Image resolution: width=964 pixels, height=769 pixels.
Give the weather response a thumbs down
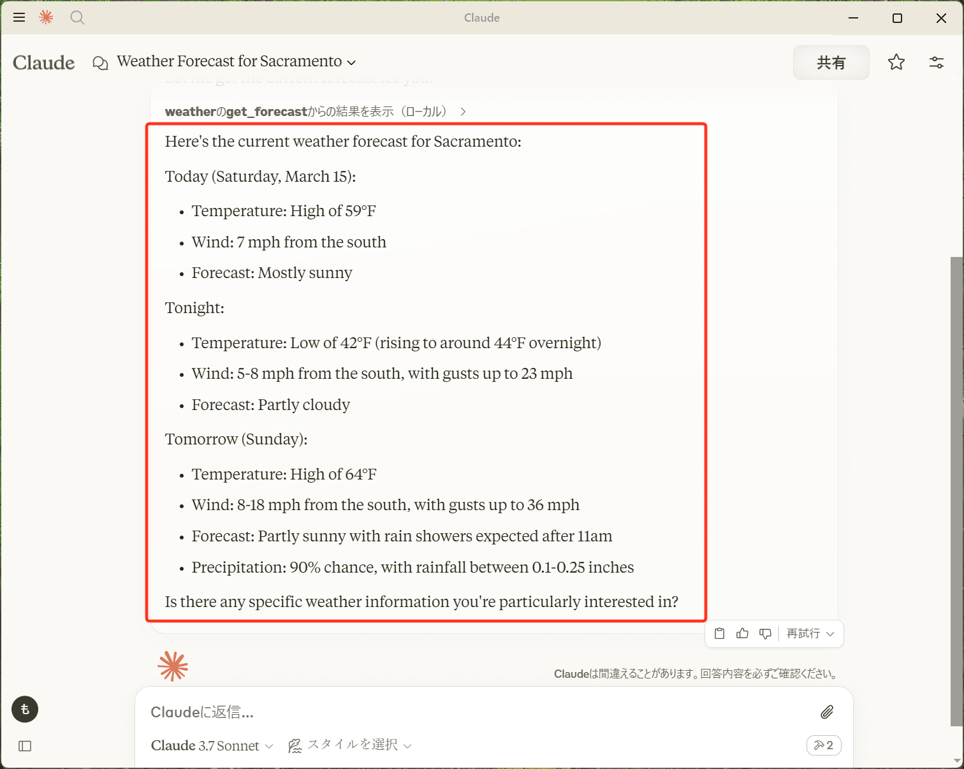tap(765, 633)
